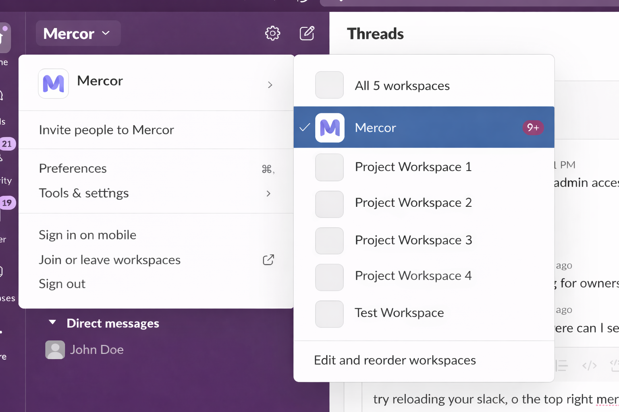Expand the Mercor submenu chevron
Screen dimensions: 619x412
[x=270, y=85]
